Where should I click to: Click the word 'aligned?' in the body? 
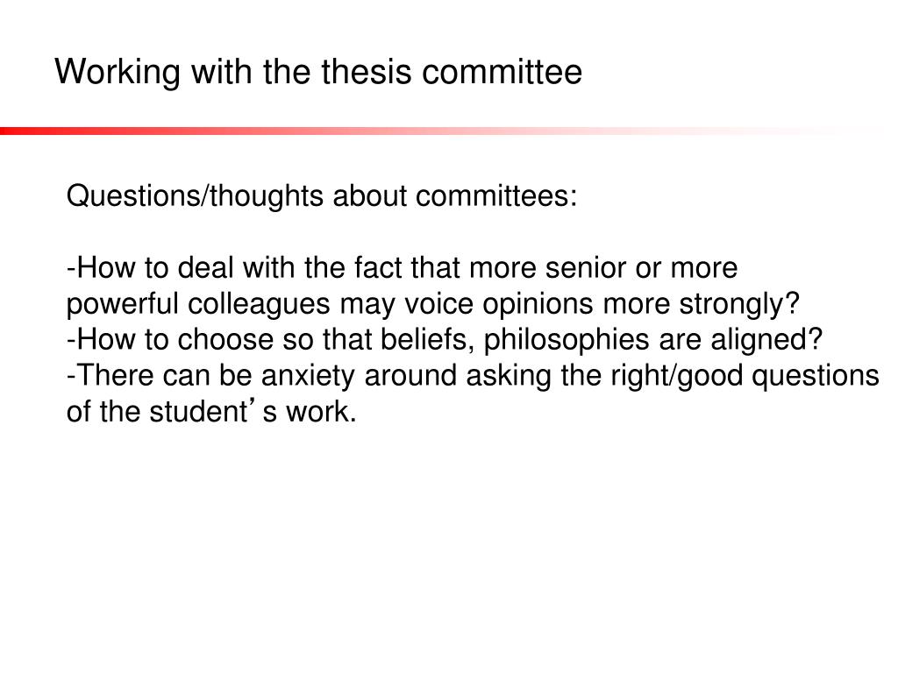coord(766,340)
